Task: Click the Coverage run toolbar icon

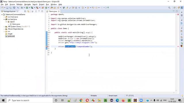Action: [32, 8]
